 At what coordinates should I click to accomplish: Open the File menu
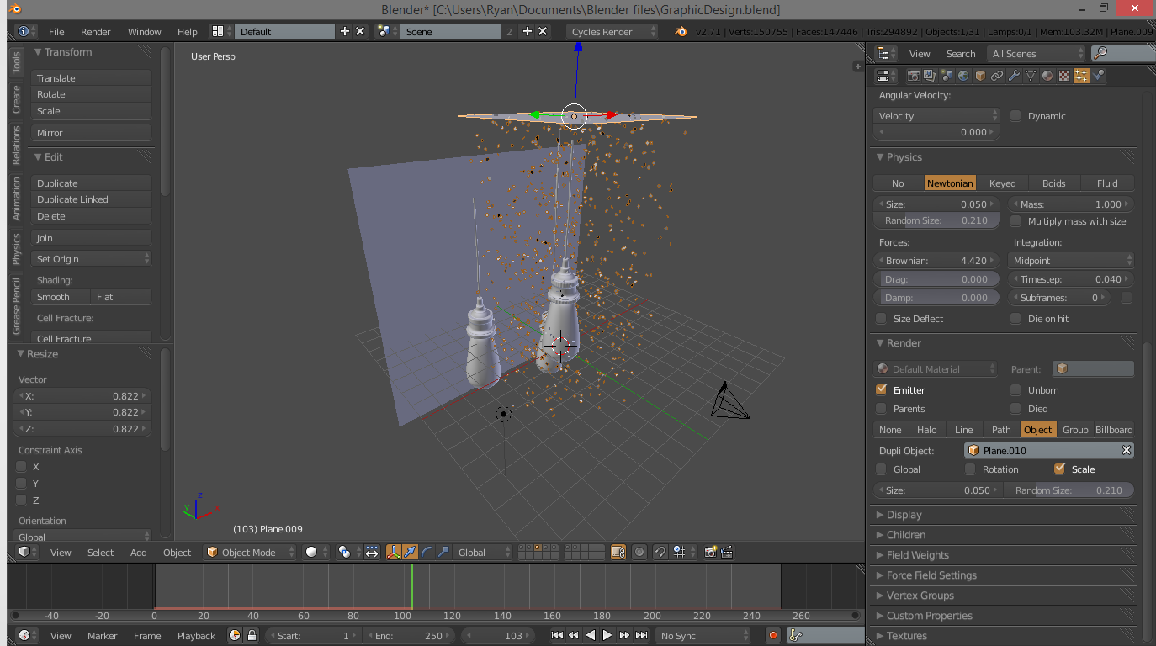[x=56, y=31]
